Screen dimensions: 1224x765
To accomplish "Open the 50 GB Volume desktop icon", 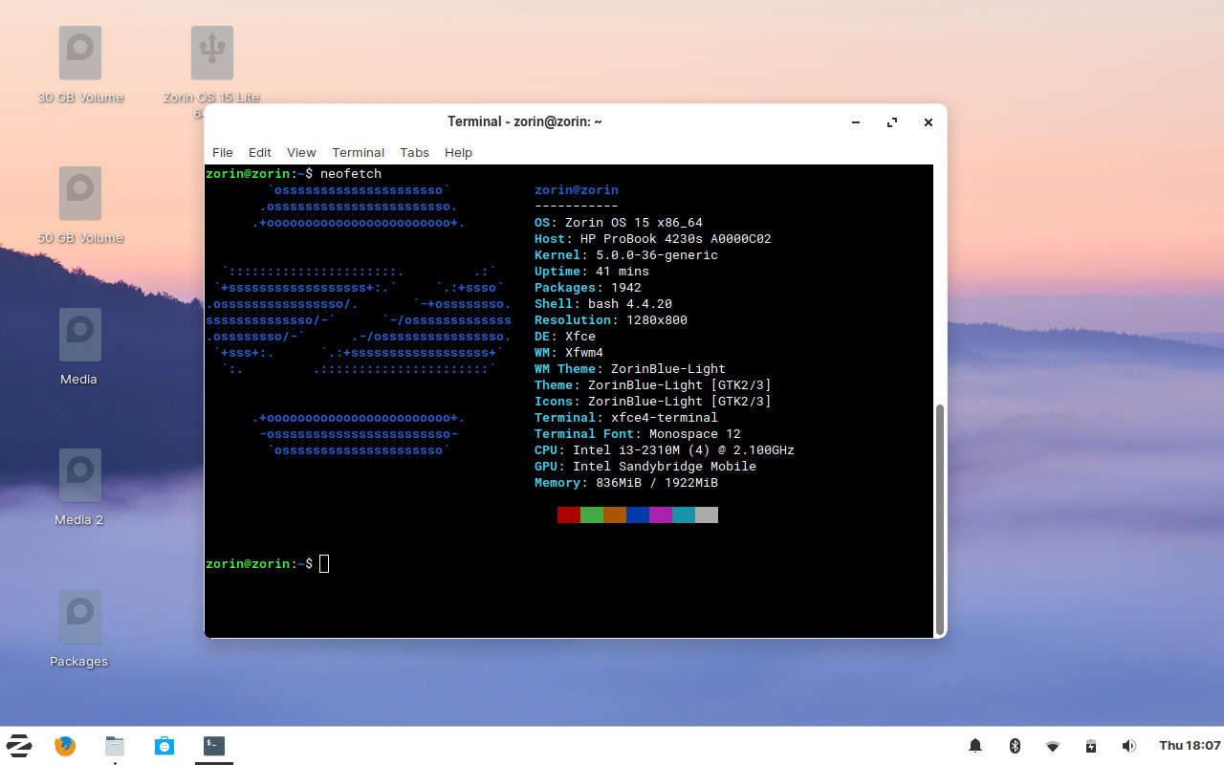I will pyautogui.click(x=79, y=192).
